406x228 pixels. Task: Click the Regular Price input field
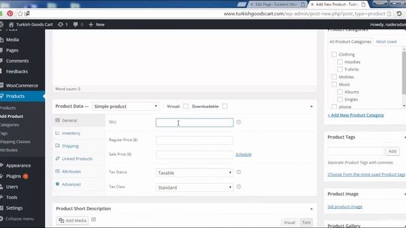(x=194, y=140)
